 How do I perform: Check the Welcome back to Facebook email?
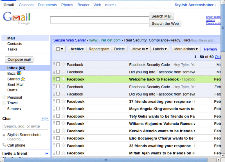coord(58,79)
